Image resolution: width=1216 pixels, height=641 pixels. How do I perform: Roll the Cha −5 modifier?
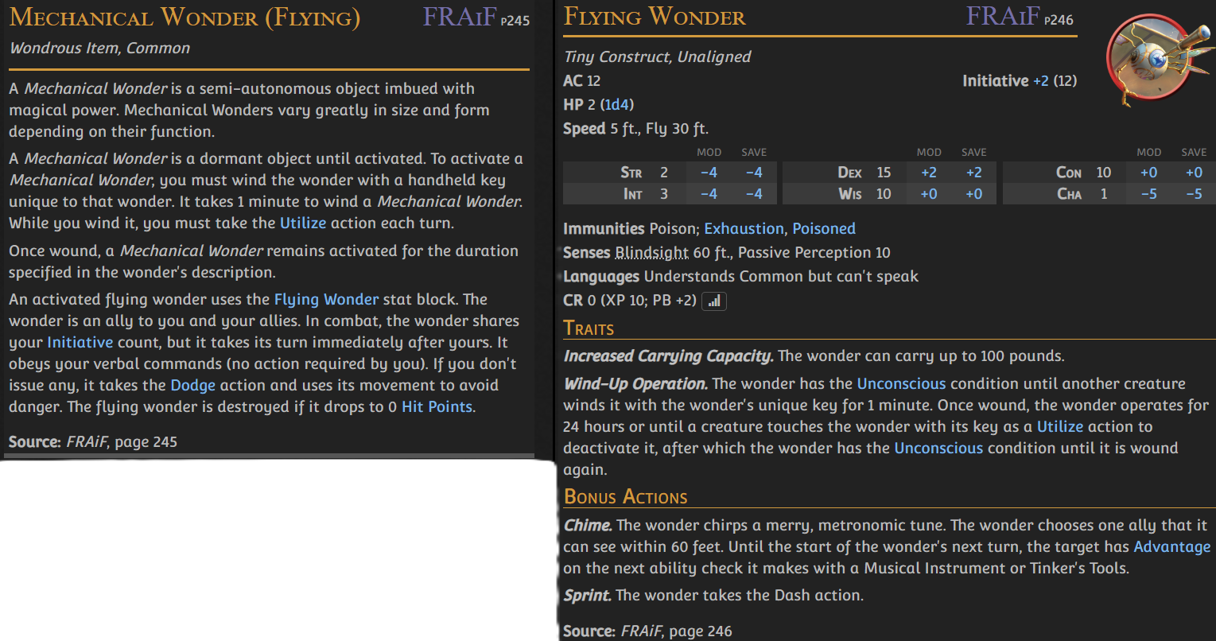(1148, 194)
